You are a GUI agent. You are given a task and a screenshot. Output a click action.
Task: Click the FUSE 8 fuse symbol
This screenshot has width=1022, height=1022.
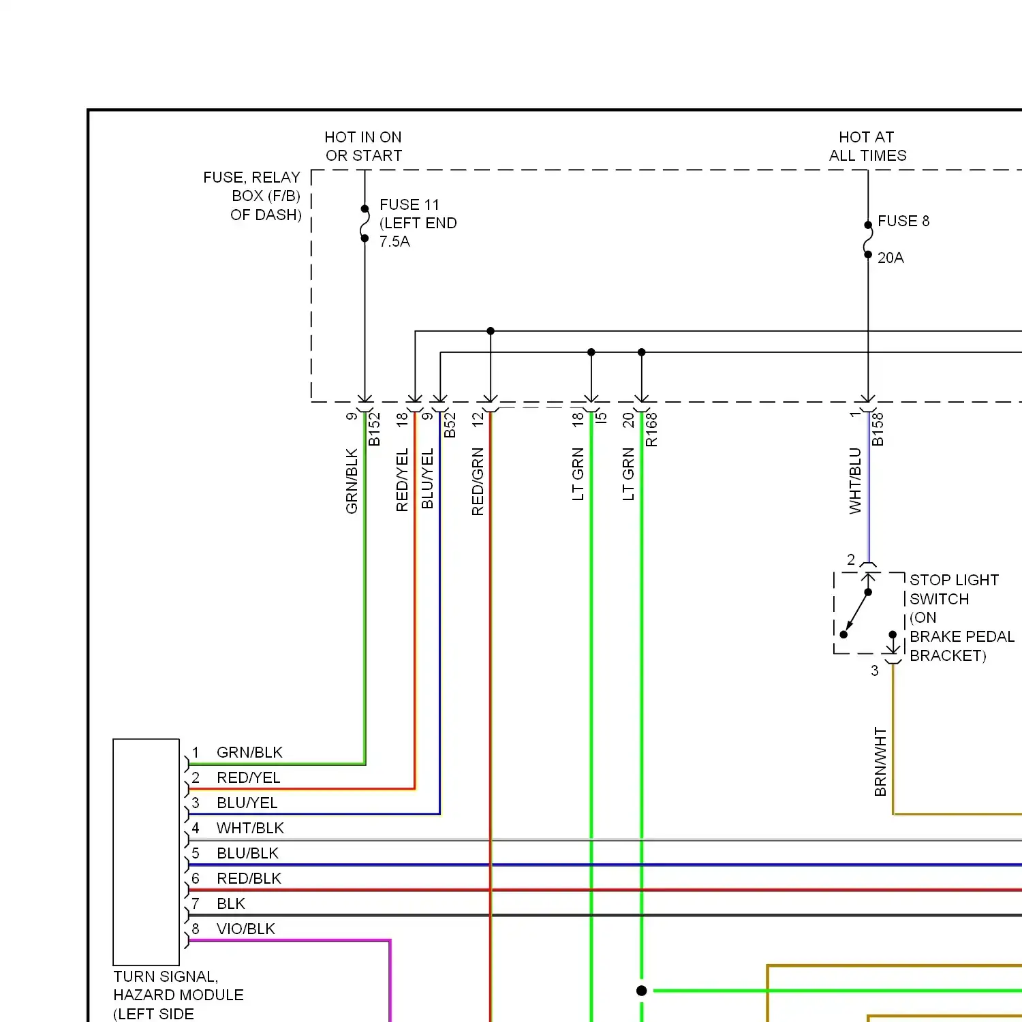point(868,240)
